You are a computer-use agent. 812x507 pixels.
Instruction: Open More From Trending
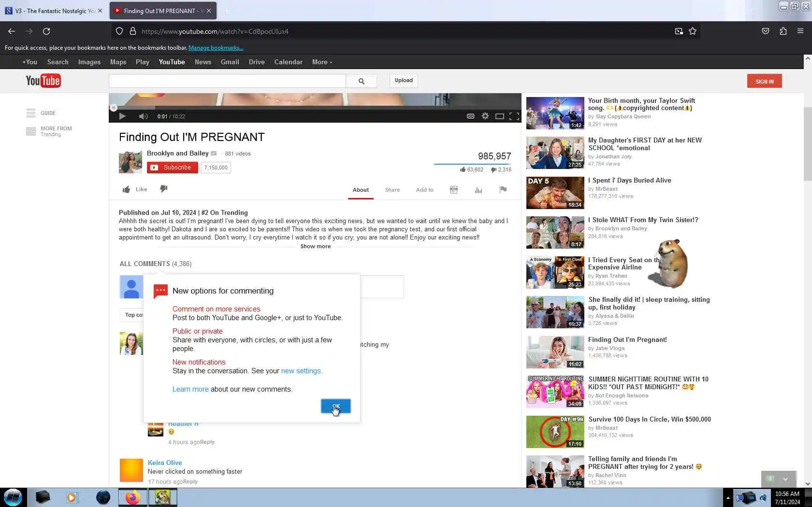tap(49, 131)
